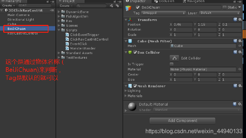
Task: Click the Project panel lock icon
Action: (115, 1)
